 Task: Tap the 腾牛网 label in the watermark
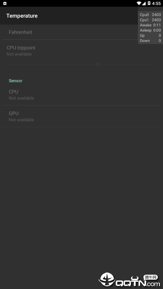click(x=151, y=277)
